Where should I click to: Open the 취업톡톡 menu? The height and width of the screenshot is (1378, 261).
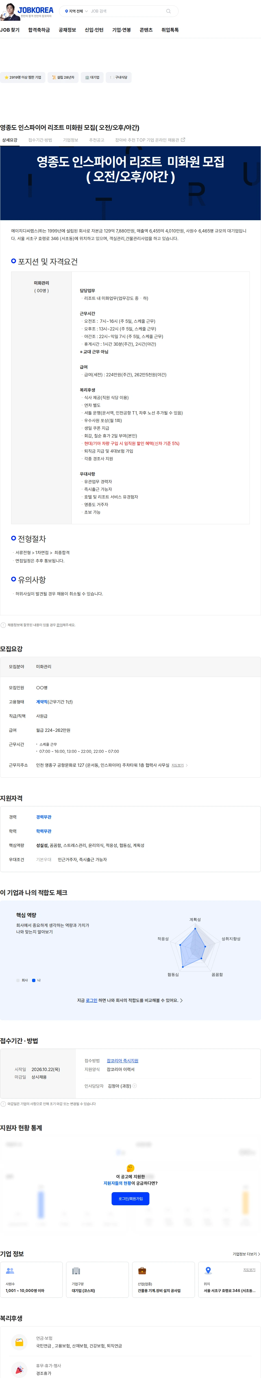(x=170, y=30)
